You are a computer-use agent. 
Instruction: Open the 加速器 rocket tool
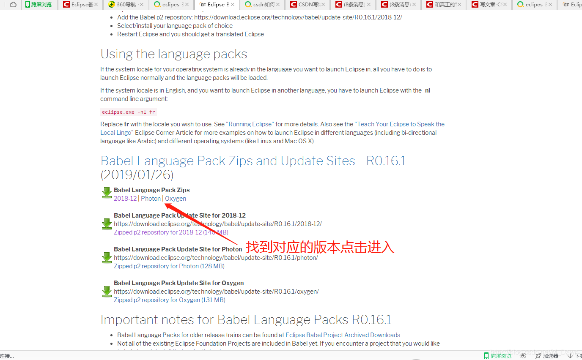547,356
